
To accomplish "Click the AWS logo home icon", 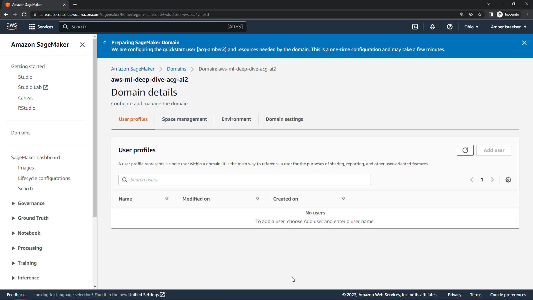I will [12, 27].
